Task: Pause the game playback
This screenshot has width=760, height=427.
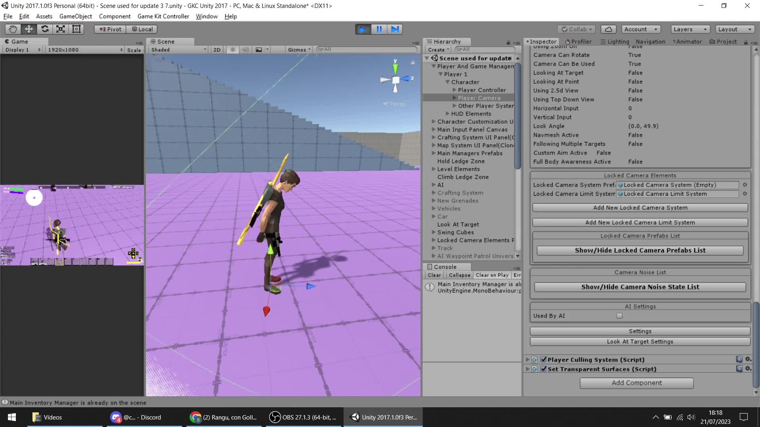Action: 379,29
